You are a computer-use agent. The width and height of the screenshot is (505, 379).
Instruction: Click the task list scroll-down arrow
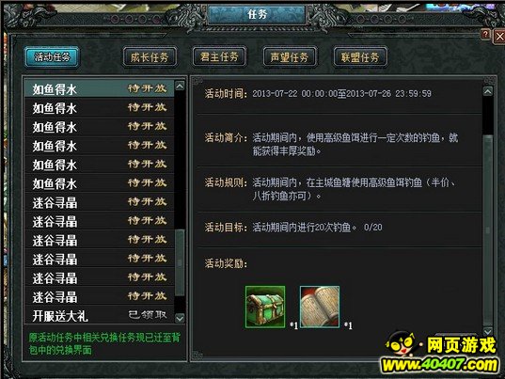tap(180, 318)
